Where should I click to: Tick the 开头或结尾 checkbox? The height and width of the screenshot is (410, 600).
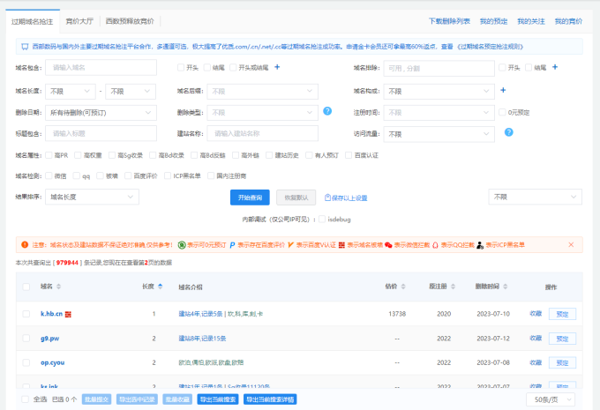point(233,68)
